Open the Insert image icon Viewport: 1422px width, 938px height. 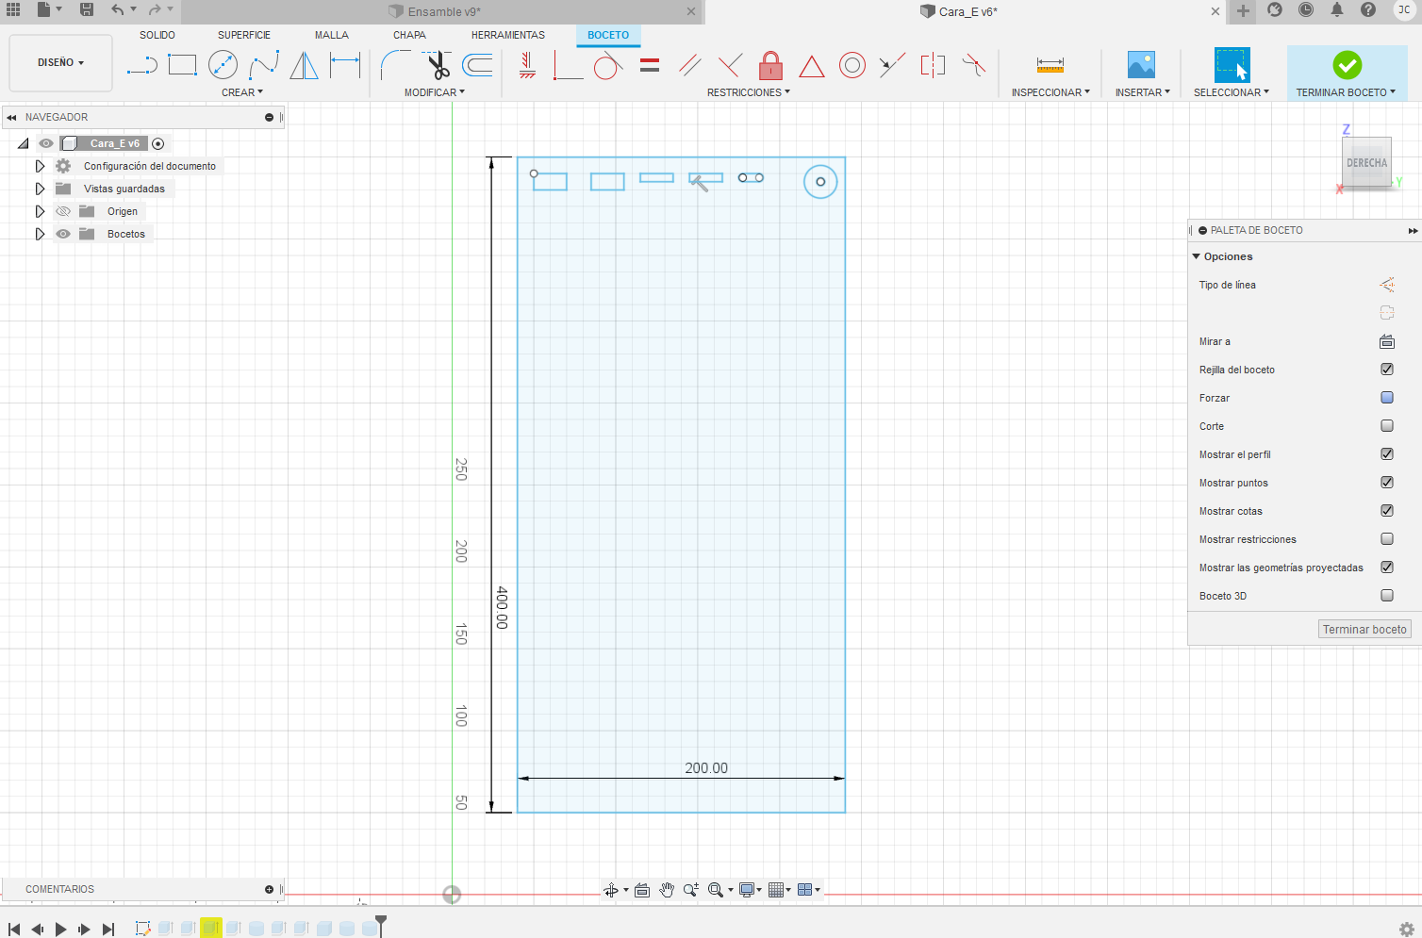tap(1141, 65)
